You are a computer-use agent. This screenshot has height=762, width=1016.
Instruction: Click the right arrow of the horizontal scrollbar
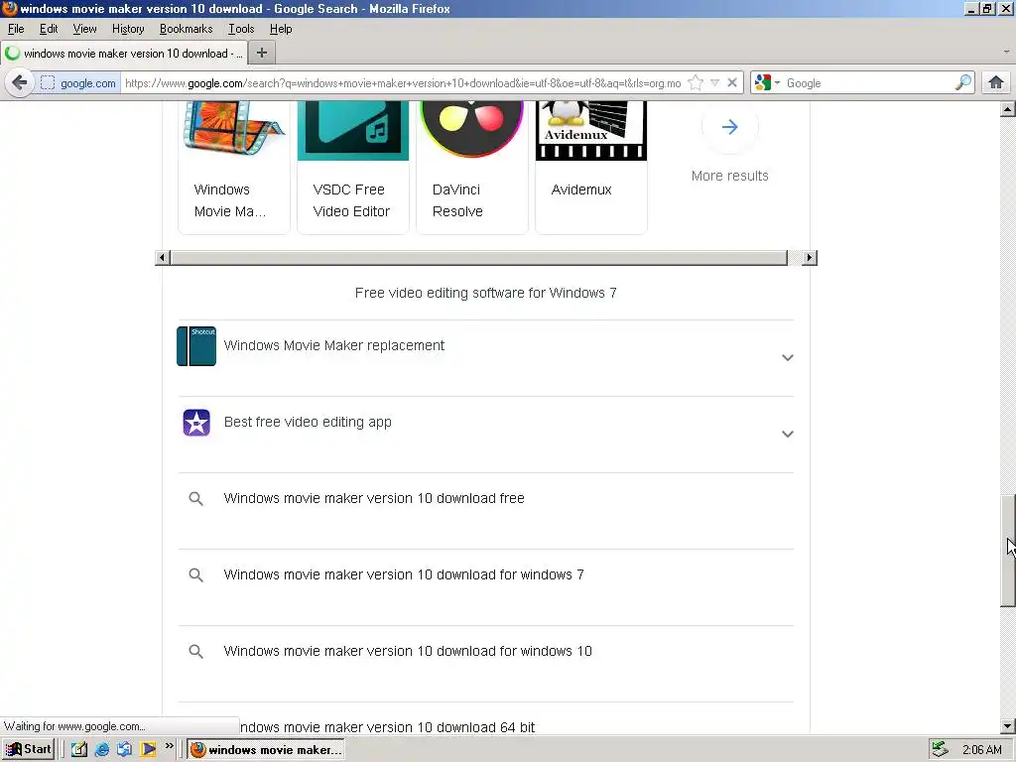[809, 258]
